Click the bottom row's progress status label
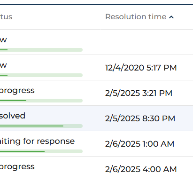Image resolution: width=193 pixels, height=173 pixels. tap(17, 167)
